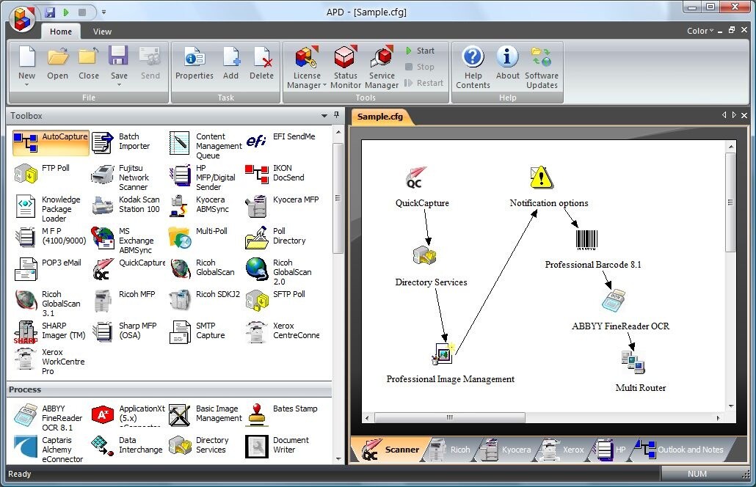Open the Kyocera workflow tab
The width and height of the screenshot is (756, 487).
pos(506,450)
